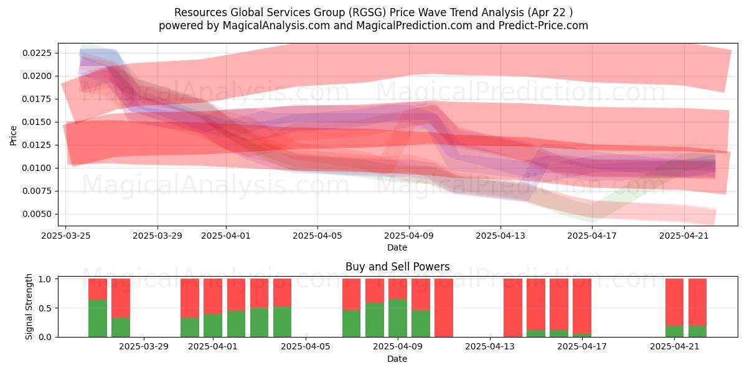The image size is (747, 373).
Task: Click the 2025-03-25 date tick on price chart
Action: pyautogui.click(x=66, y=236)
